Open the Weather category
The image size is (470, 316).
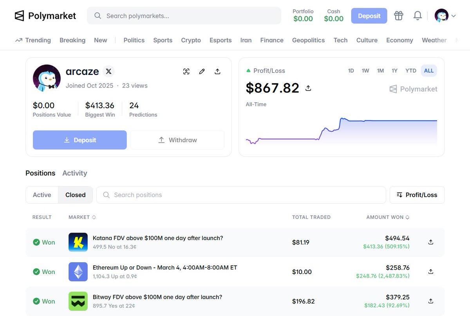(434, 40)
